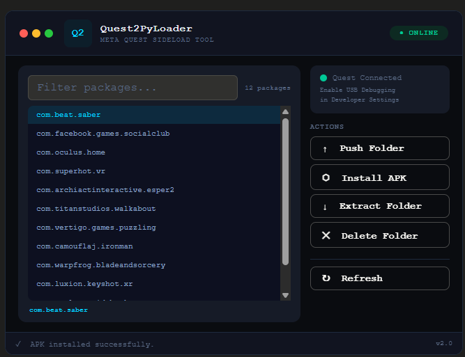Click the v2.0 version label
465x357 pixels.
pyautogui.click(x=443, y=343)
